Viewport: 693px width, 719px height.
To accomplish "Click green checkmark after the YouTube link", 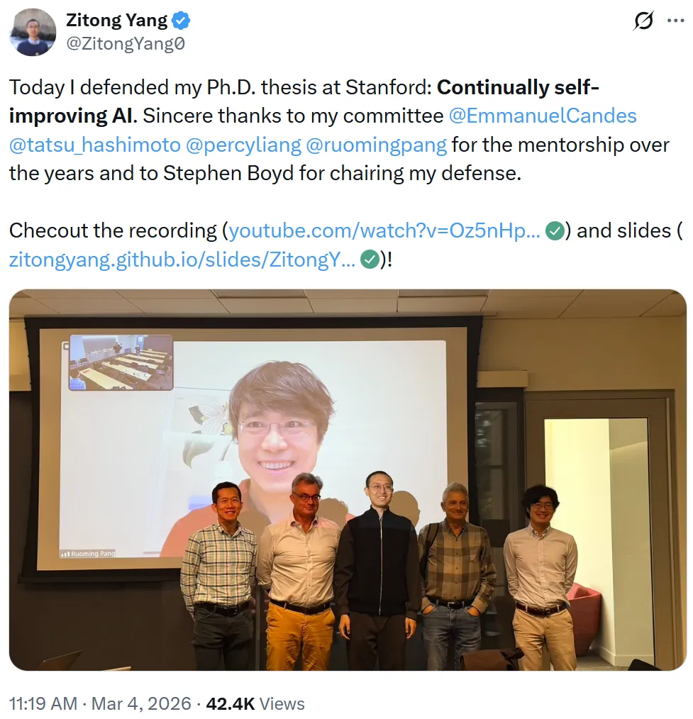I will pos(555,230).
